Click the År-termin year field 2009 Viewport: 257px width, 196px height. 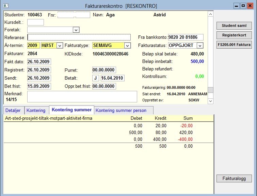[33, 45]
